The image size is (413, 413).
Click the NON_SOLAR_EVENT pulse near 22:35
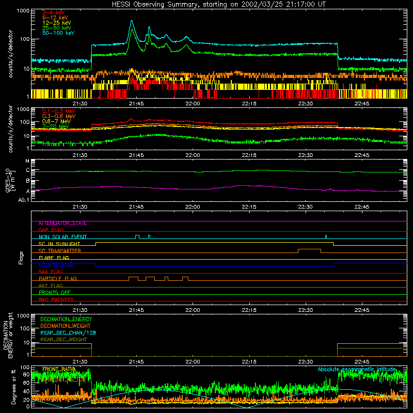tap(326, 236)
